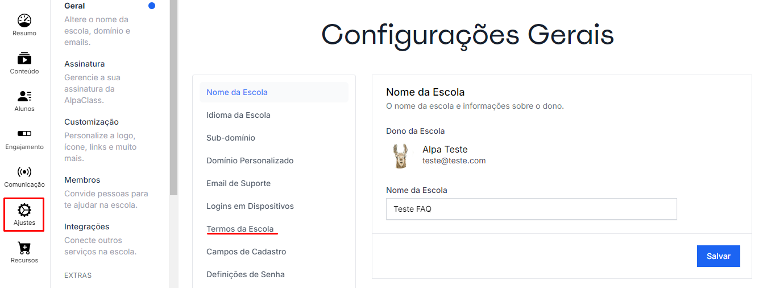The width and height of the screenshot is (759, 288).
Task: Select Idioma da Escola tab
Action: [238, 115]
